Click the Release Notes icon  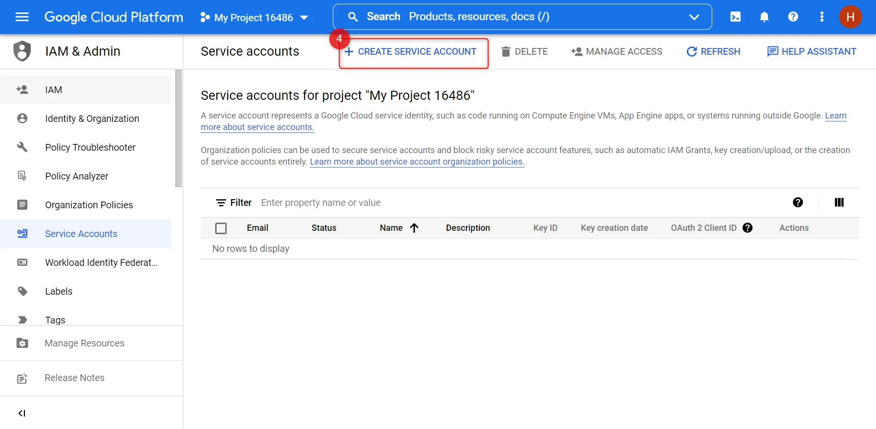22,378
